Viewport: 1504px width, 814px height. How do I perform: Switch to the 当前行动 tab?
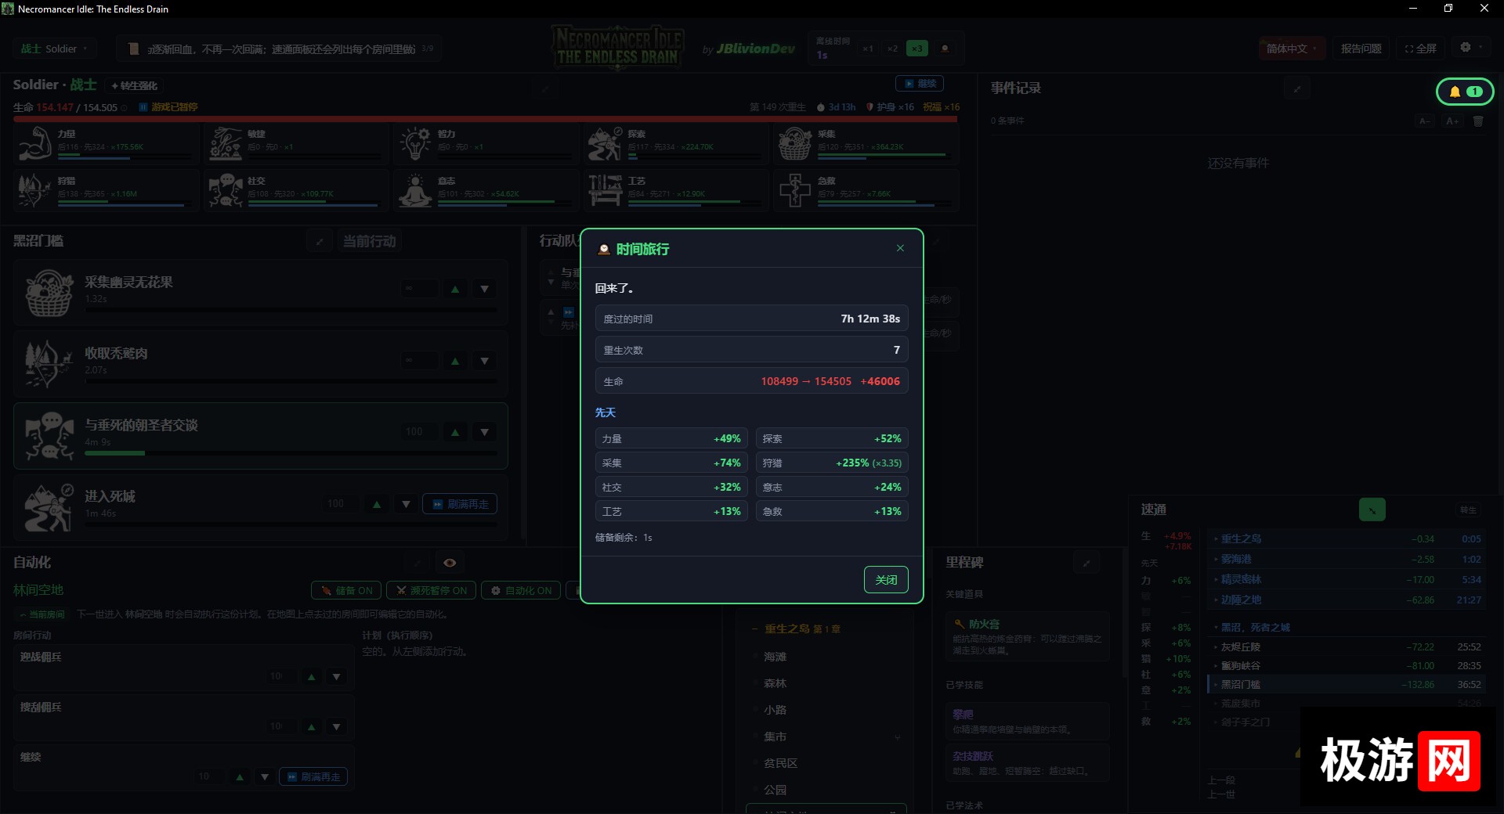tap(370, 241)
